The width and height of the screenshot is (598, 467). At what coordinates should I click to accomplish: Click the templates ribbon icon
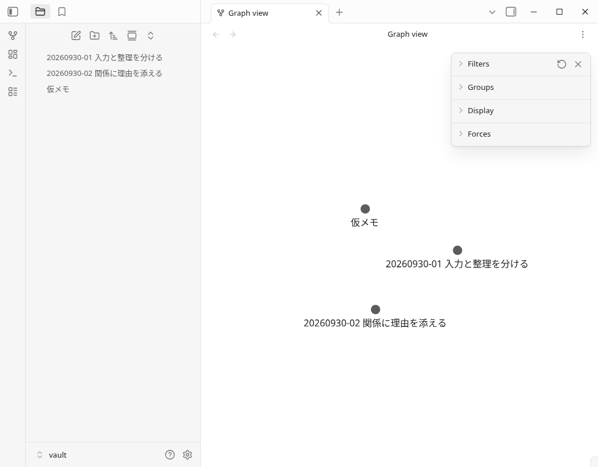[13, 92]
